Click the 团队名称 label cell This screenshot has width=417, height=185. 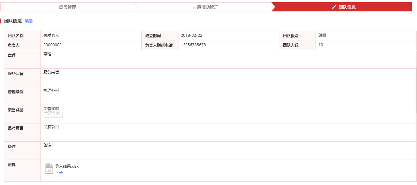pos(22,36)
